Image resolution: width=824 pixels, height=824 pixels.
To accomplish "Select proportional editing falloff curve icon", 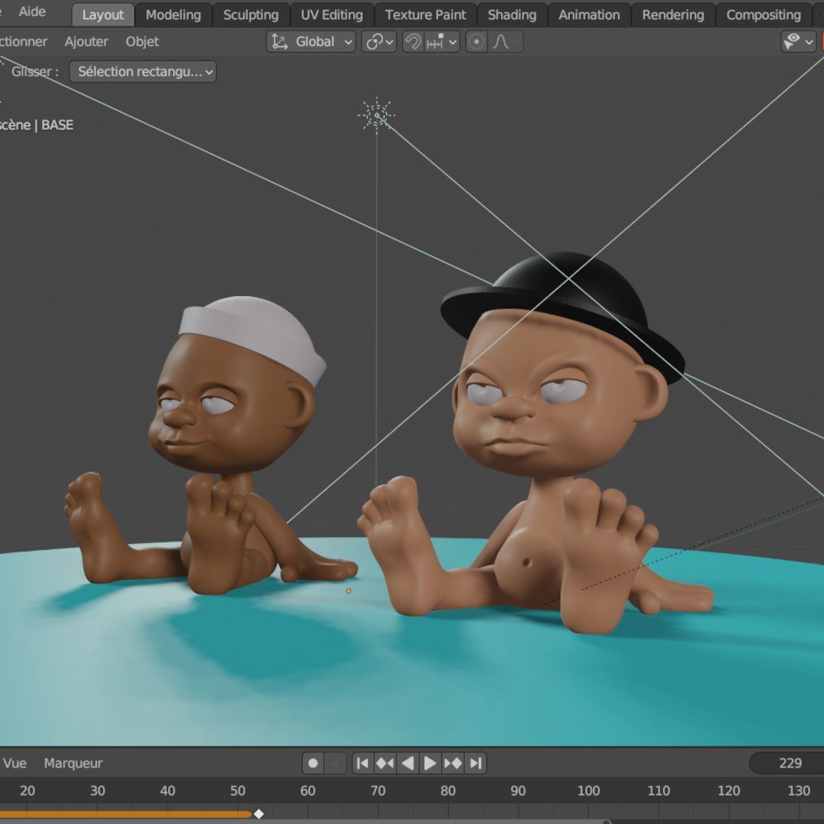I will [x=506, y=41].
